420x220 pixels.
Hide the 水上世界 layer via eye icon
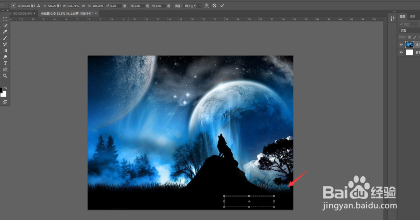tap(401, 45)
